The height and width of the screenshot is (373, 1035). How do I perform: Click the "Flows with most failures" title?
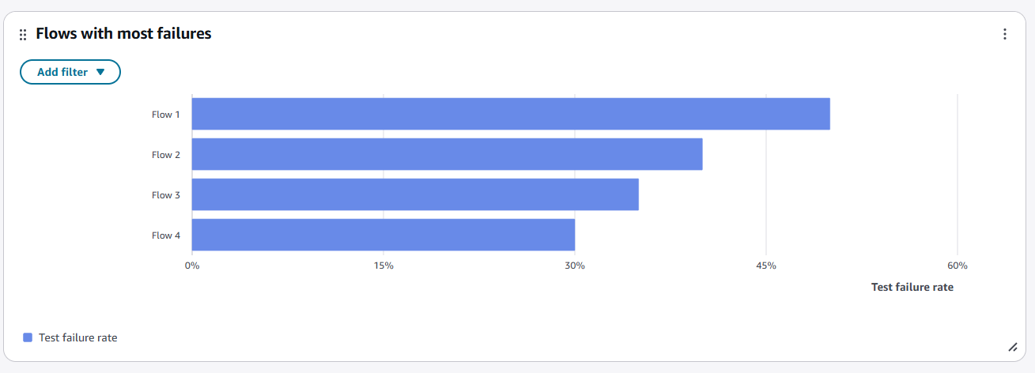123,34
